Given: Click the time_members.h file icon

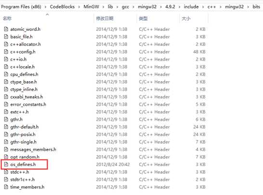Looking at the screenshot, I should tap(6, 187).
